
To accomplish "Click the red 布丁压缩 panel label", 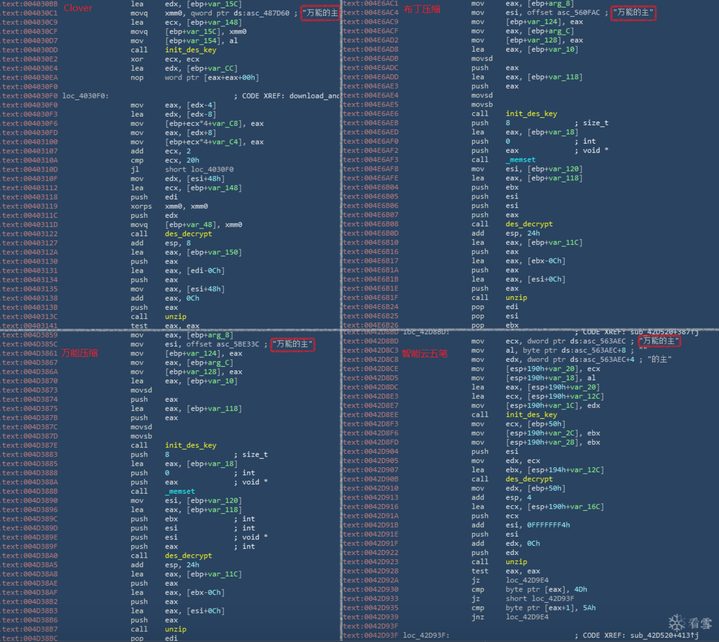I will [x=422, y=9].
